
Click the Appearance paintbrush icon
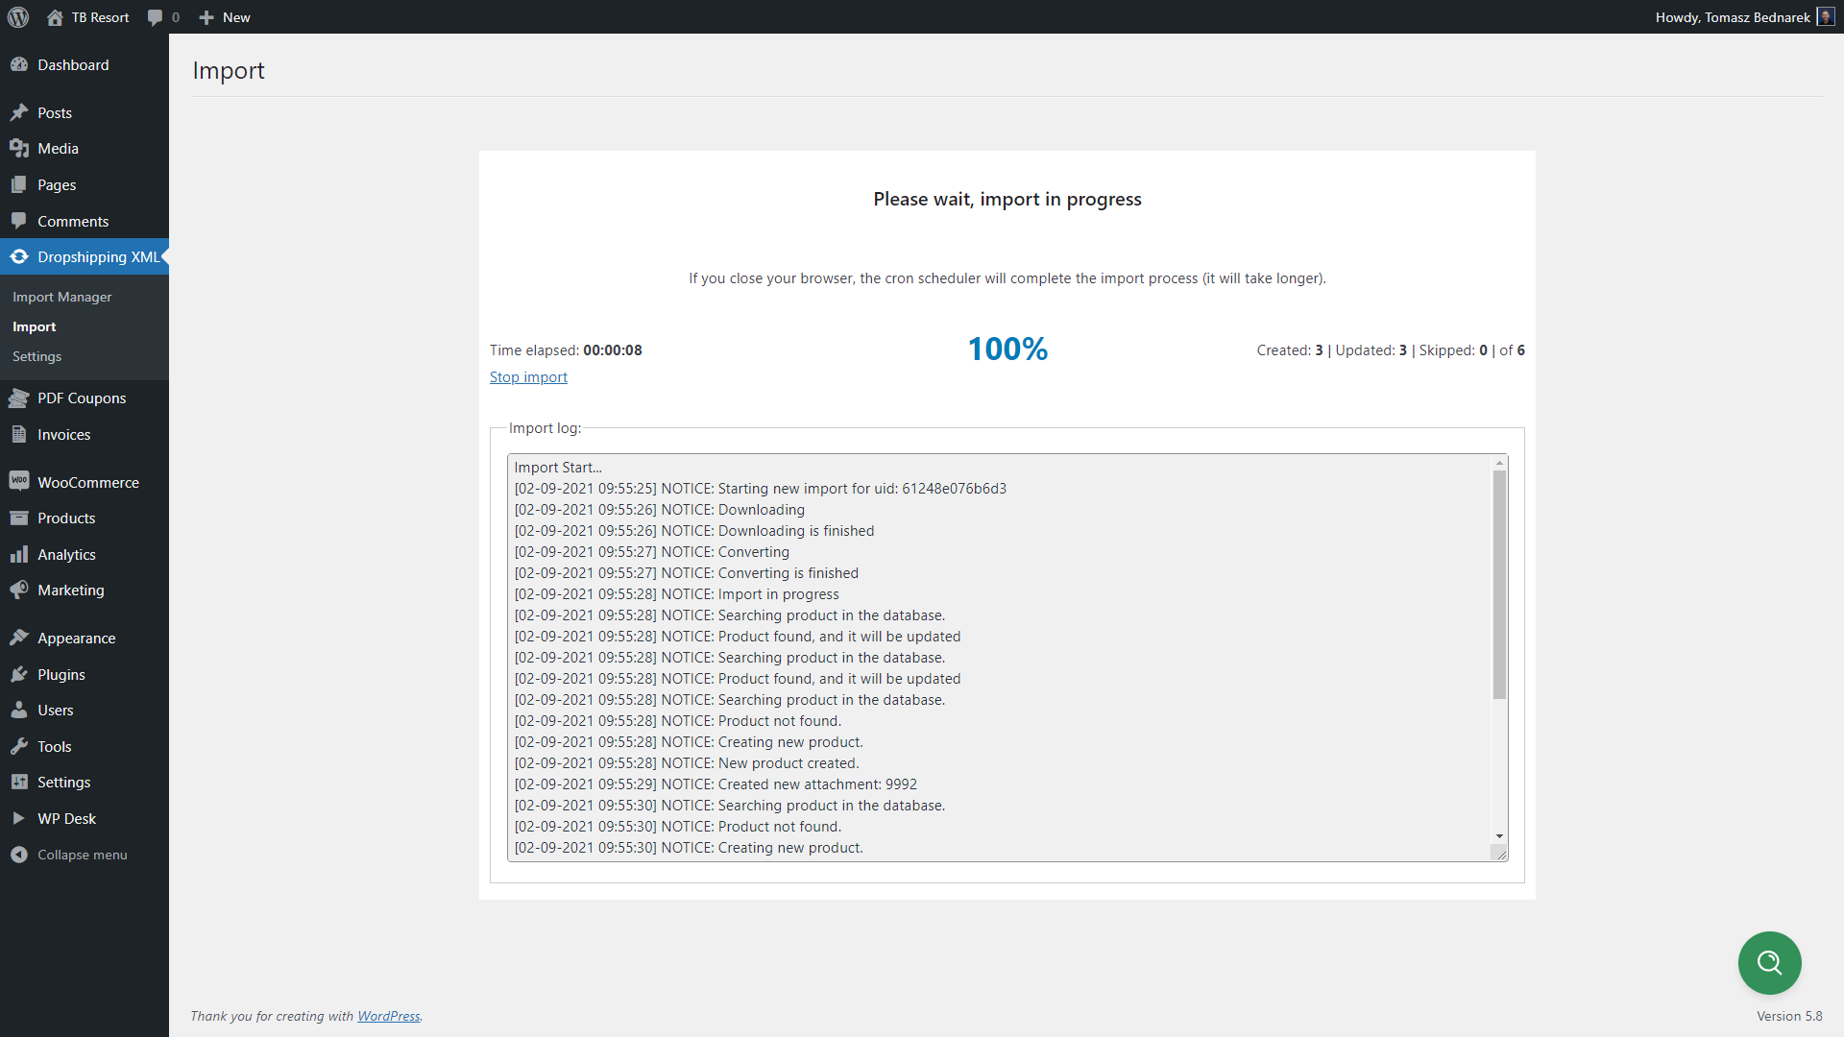point(19,638)
